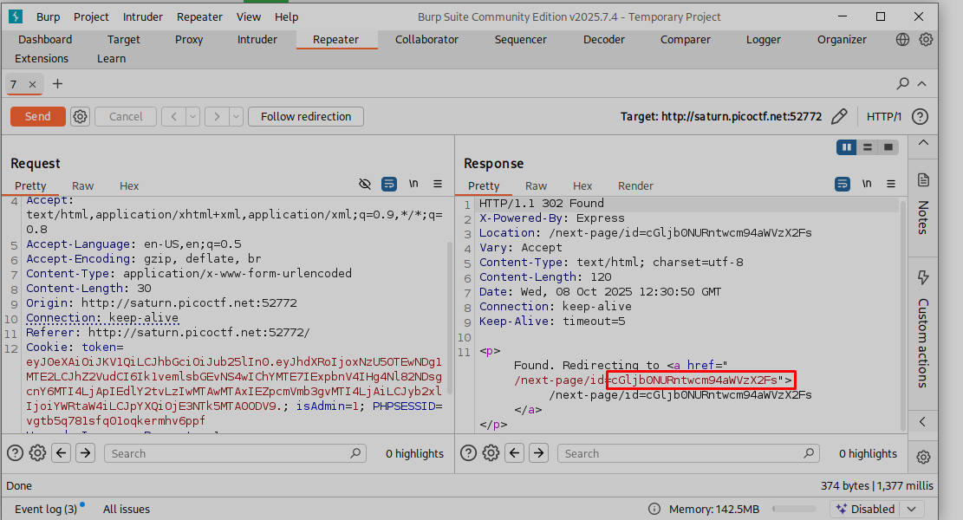Switch to the Decoder tab
The width and height of the screenshot is (963, 520).
click(603, 39)
